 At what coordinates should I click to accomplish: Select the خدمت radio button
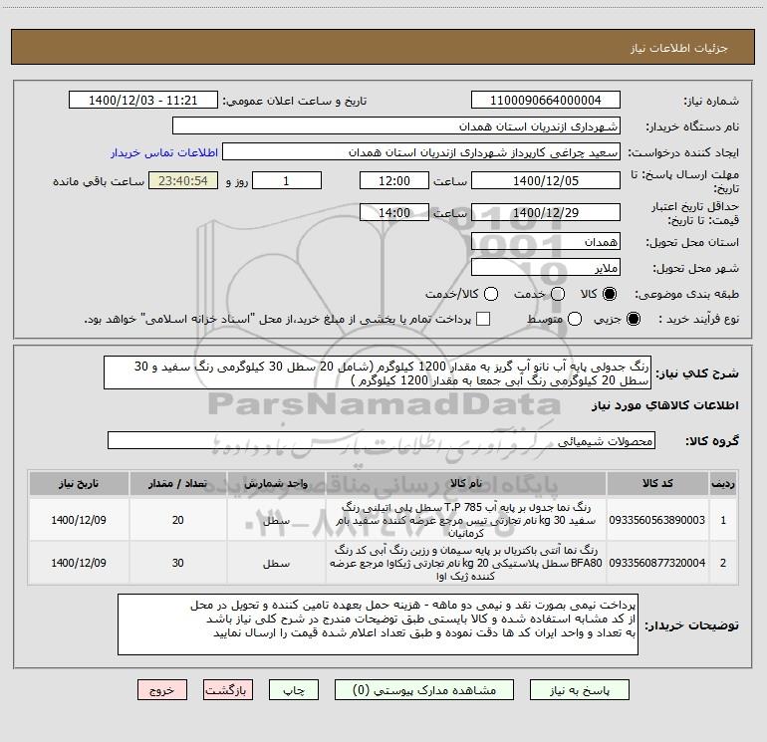(x=558, y=294)
